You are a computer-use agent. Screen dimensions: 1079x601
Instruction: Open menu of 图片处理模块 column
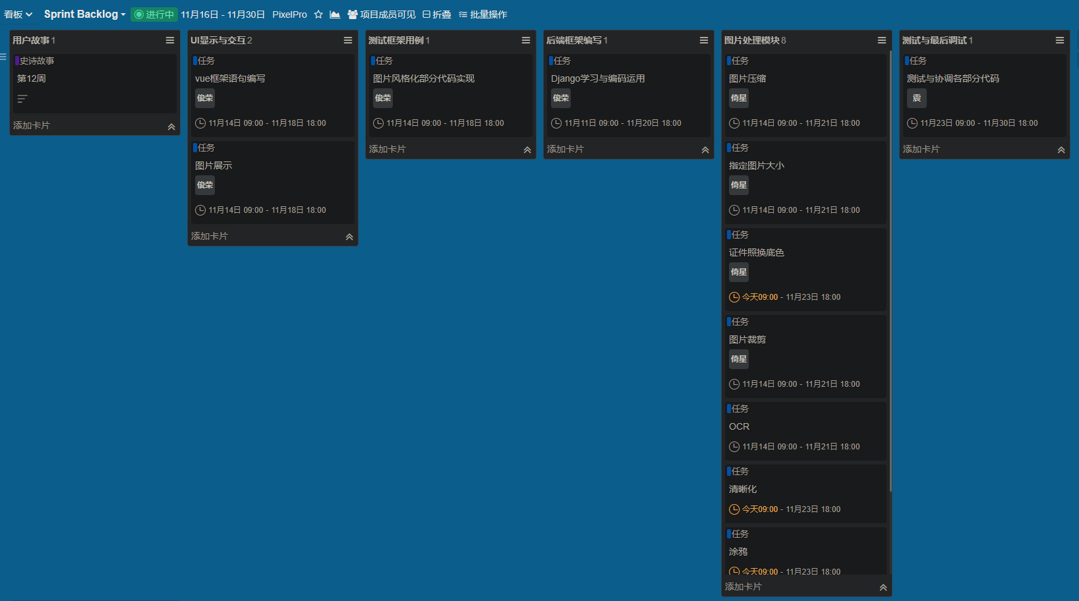pos(882,40)
